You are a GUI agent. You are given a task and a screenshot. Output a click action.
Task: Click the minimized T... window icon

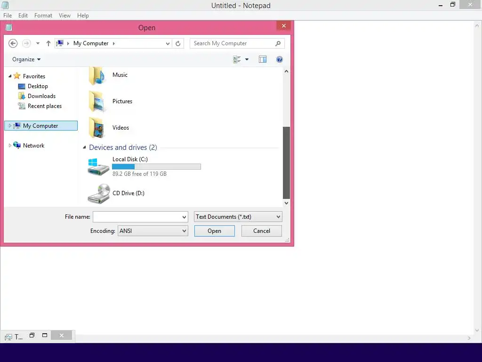point(8,337)
